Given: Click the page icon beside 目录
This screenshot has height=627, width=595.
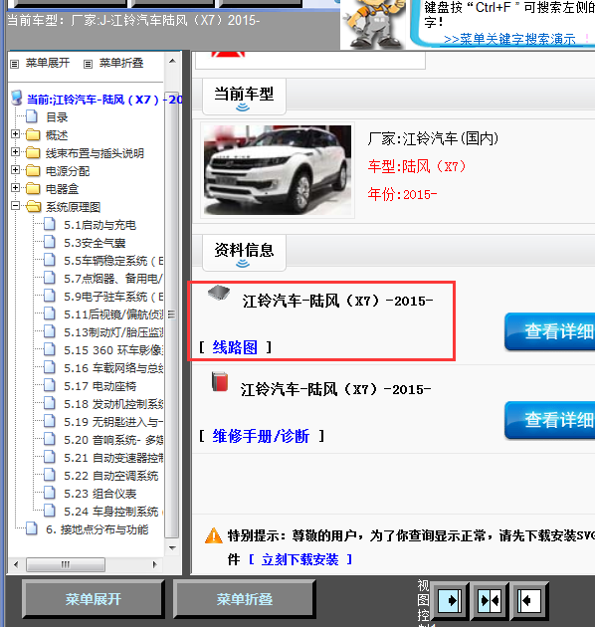Looking at the screenshot, I should tap(32, 116).
